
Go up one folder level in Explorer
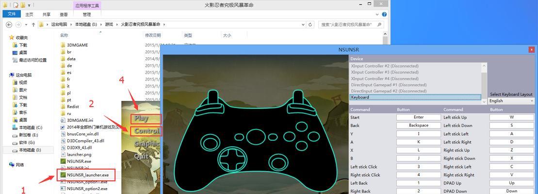[33, 25]
